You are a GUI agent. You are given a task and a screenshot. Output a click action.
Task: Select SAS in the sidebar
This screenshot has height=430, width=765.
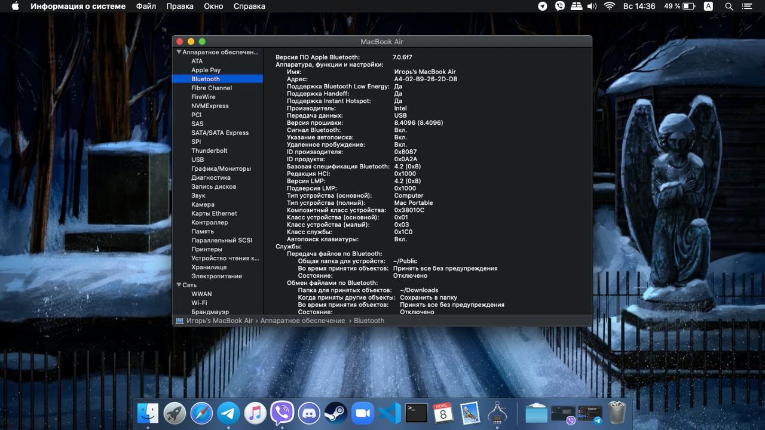197,124
